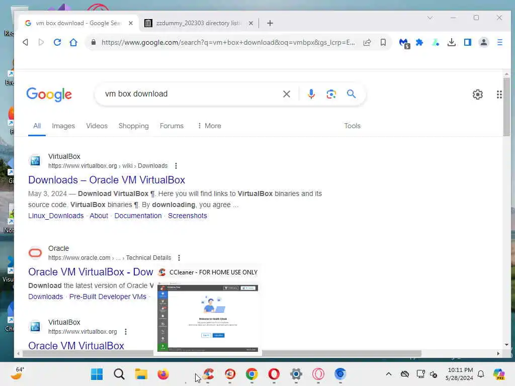Image resolution: width=515 pixels, height=386 pixels.
Task: Open the Documentation sitelink
Action: (x=138, y=216)
